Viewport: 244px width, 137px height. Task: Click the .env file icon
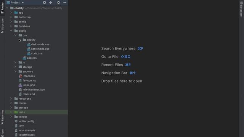[x=16, y=126]
